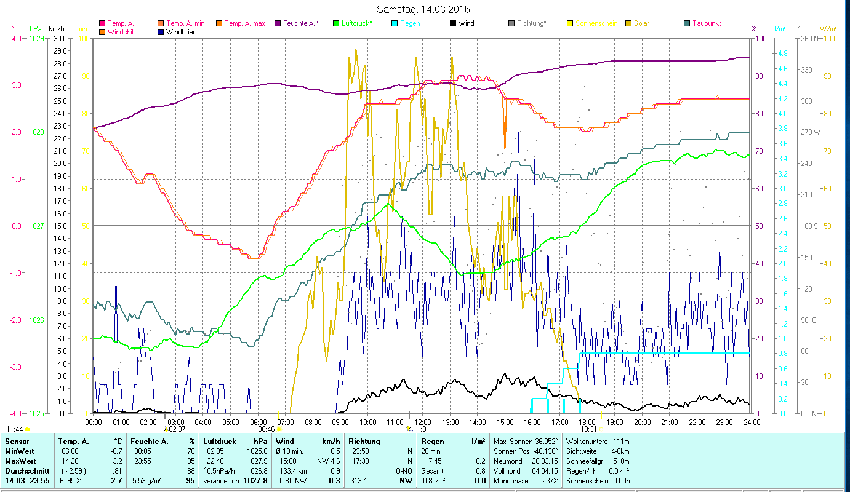Click the sunset square icon beside 18:31
This screenshot has width=850, height=492.
point(601,429)
